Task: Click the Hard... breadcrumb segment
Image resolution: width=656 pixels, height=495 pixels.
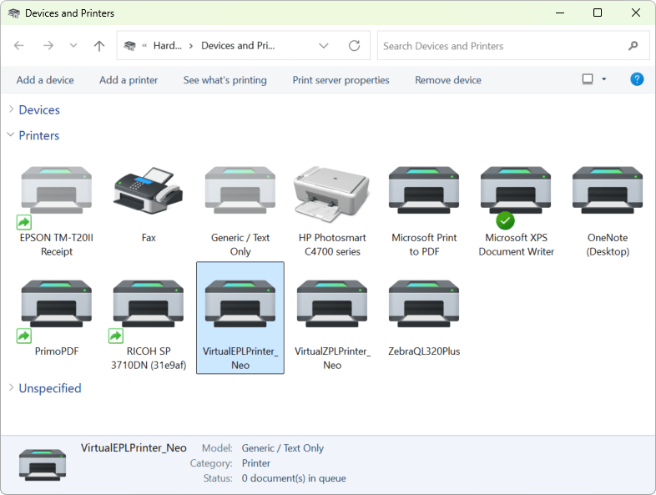Action: click(168, 46)
